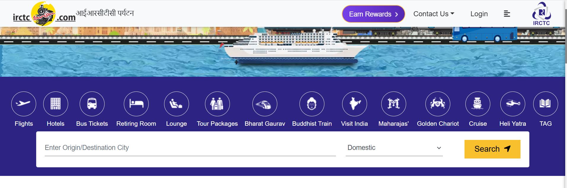Screen dimensions: 567x188
Task: Click the Bharat Gaurav train icon
Action: 265,104
